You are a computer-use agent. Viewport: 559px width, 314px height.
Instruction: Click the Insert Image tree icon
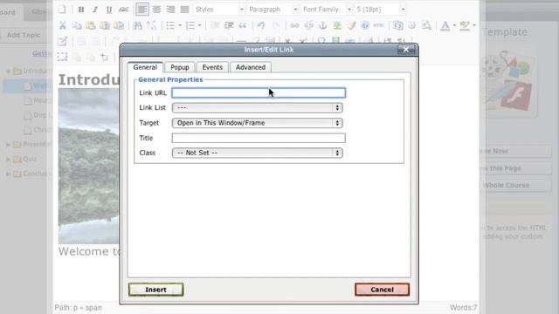coord(337,25)
